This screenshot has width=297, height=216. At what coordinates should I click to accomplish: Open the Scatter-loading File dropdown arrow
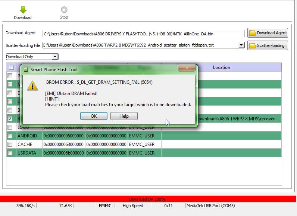tap(241, 45)
